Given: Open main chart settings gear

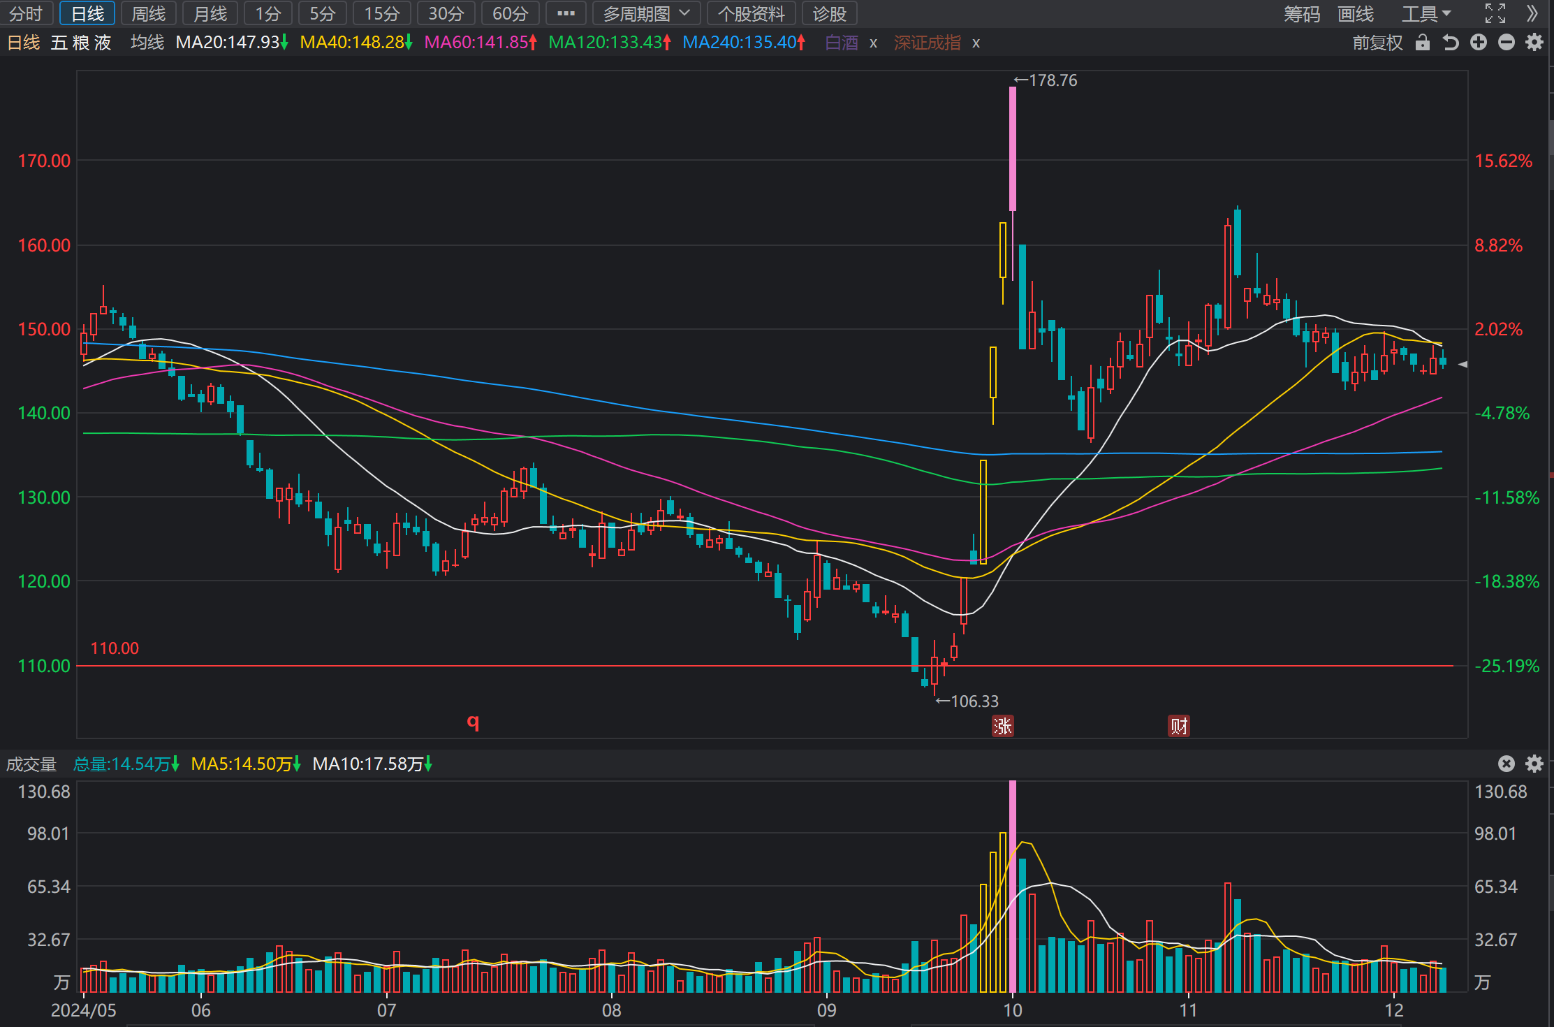Looking at the screenshot, I should click(x=1534, y=43).
